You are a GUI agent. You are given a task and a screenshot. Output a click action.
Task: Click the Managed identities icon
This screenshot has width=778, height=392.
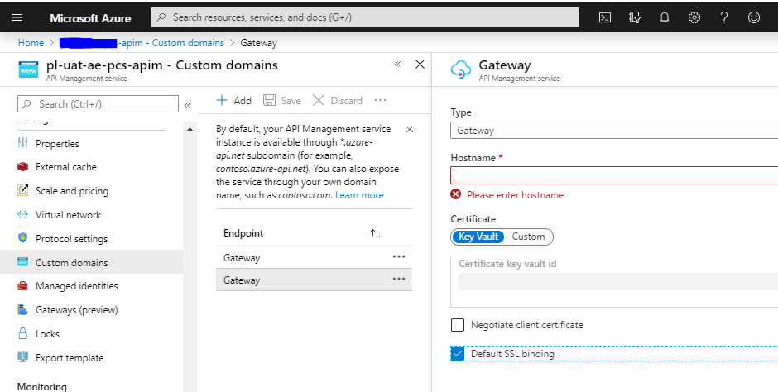(23, 286)
